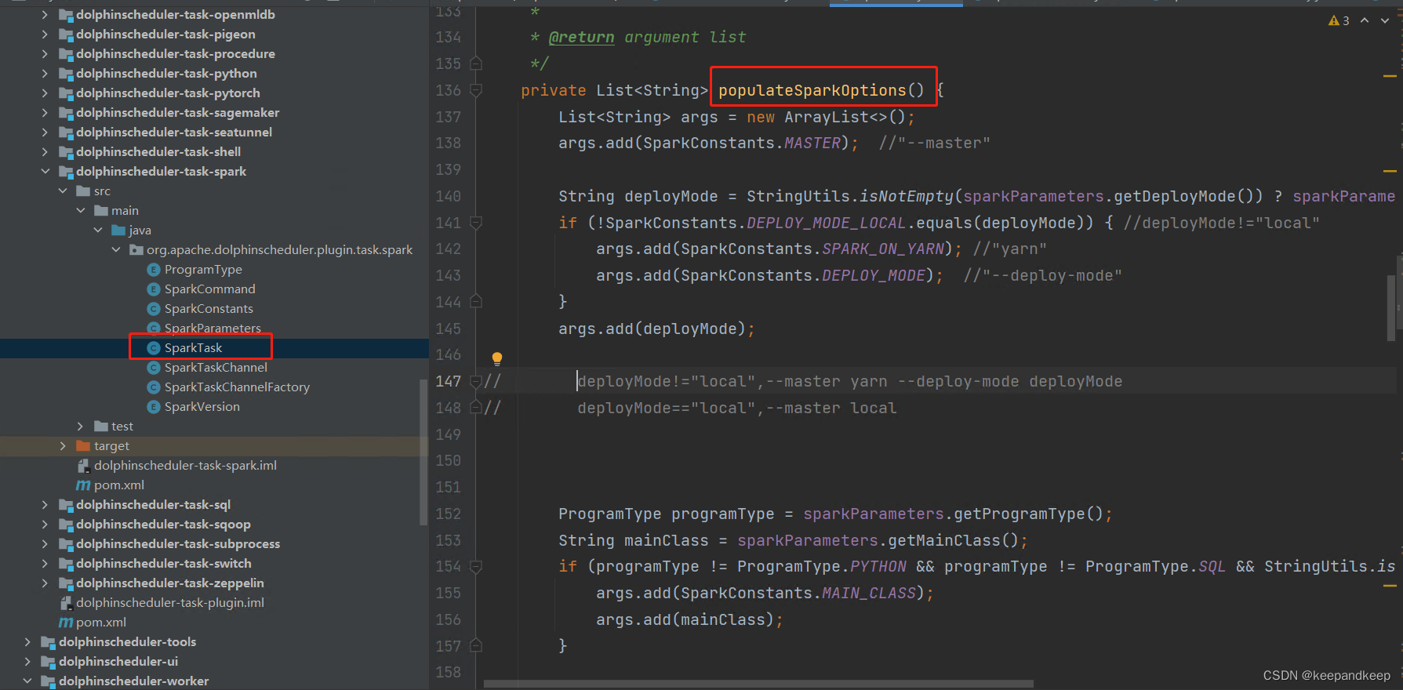Fold the javadoc comment end at line 135

475,64
